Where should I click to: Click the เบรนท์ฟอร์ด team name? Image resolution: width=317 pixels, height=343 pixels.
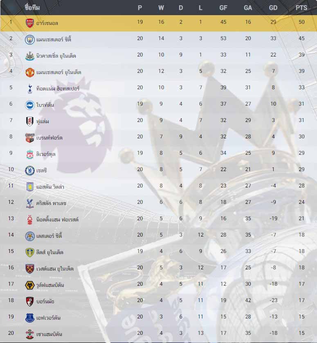49,138
